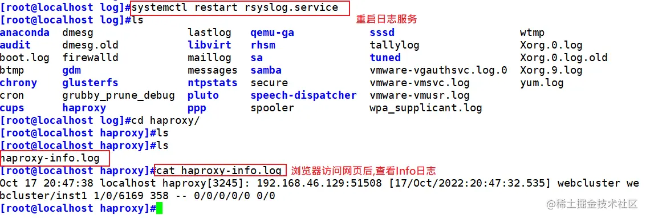Click the 'wpa_supplicant.log' file name
This screenshot has width=646, height=218.
426,108
